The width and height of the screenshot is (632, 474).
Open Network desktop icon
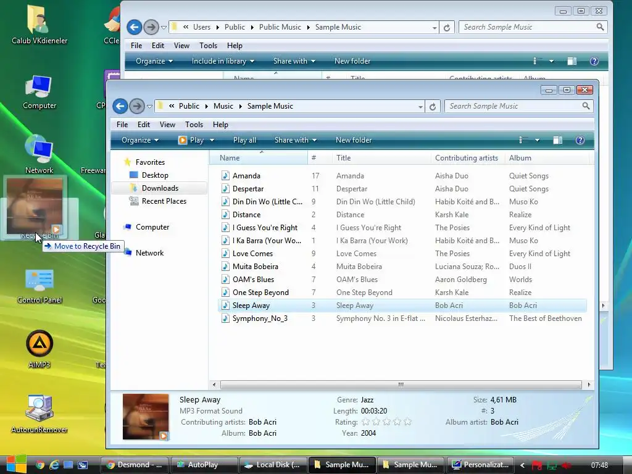[39, 154]
